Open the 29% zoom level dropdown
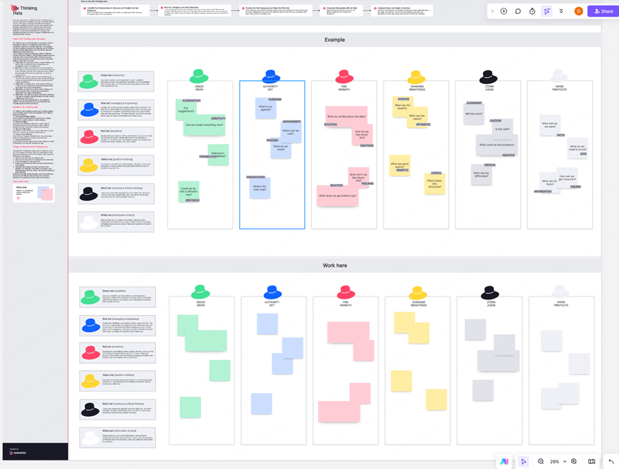Viewport: 619px width, 469px height. point(557,462)
